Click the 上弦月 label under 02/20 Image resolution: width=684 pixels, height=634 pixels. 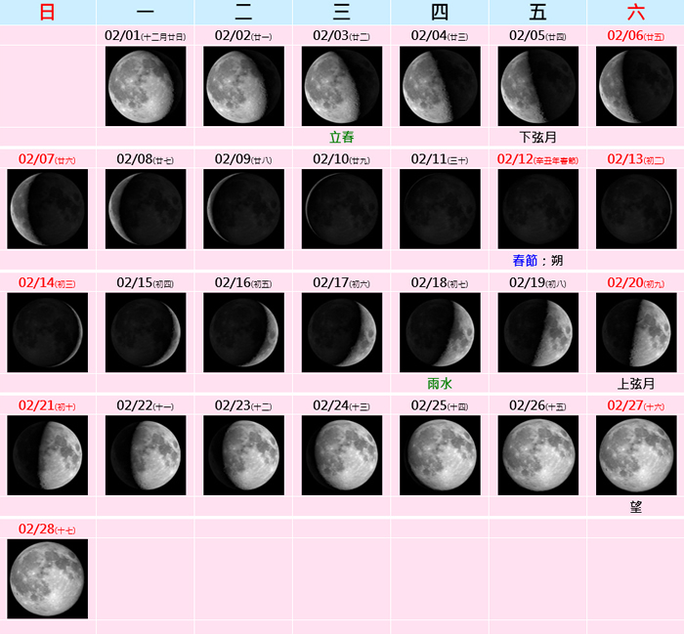pos(636,384)
